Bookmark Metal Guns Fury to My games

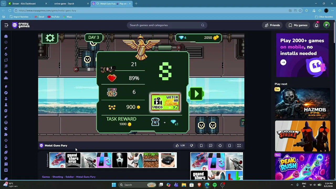201,145
